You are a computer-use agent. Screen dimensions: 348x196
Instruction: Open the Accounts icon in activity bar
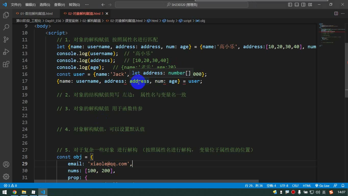tap(6, 164)
